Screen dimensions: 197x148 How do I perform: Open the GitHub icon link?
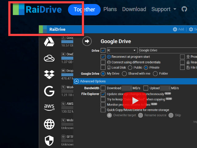click(x=184, y=9)
